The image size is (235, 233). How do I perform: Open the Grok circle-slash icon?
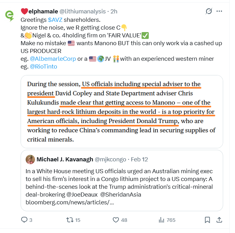208,11
